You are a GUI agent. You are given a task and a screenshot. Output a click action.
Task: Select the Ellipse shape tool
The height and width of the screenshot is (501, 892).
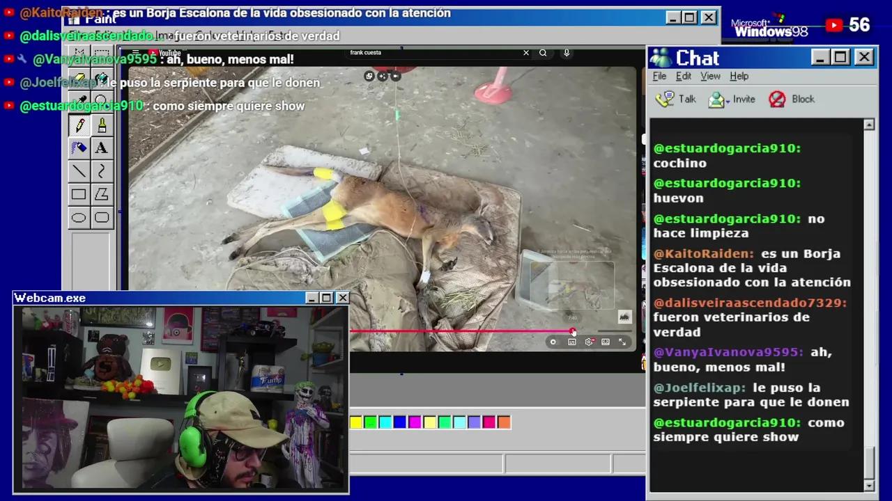[79, 218]
